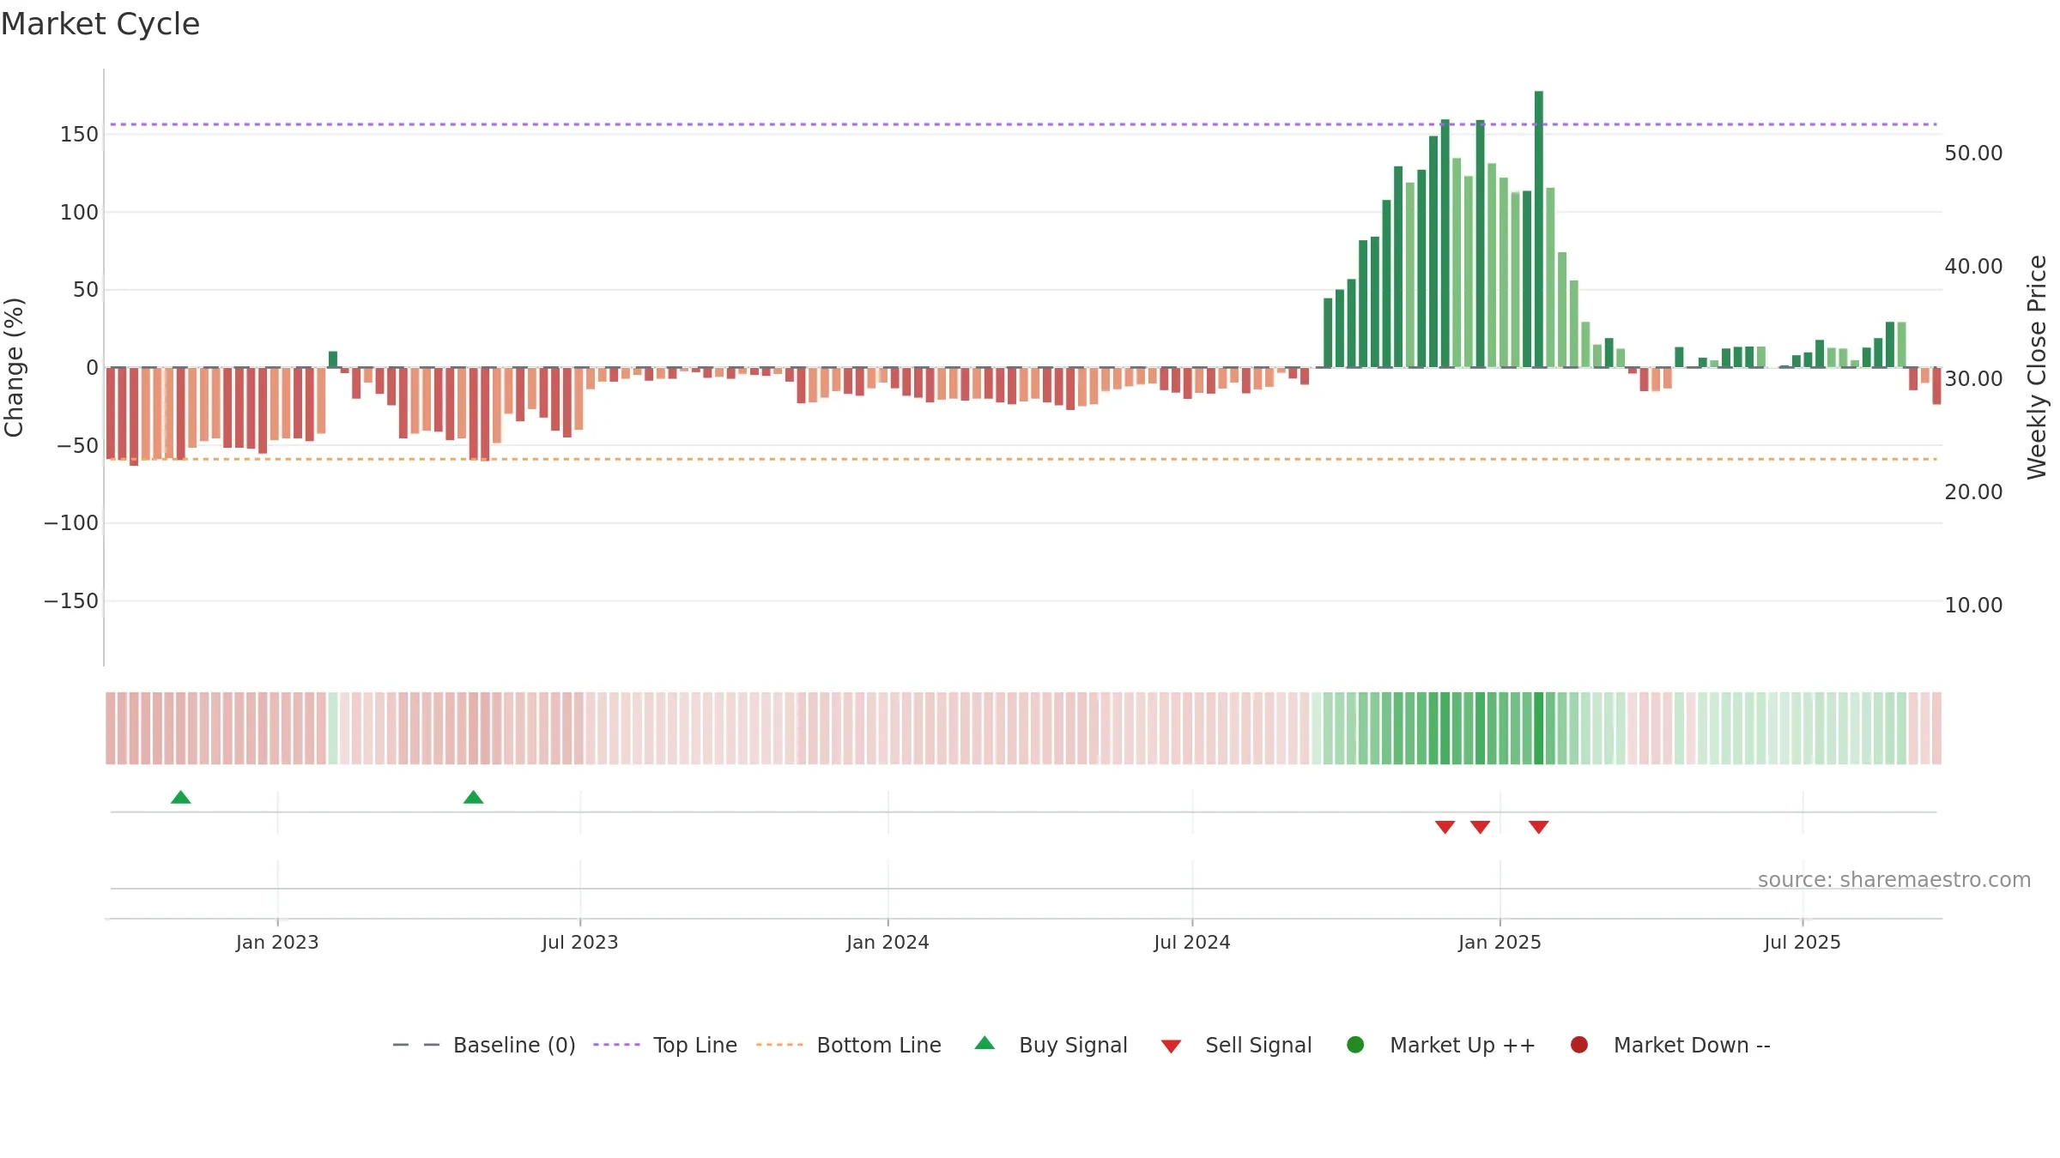Click the 30.00 right axis tick label
The width and height of the screenshot is (2060, 1158).
point(1973,379)
